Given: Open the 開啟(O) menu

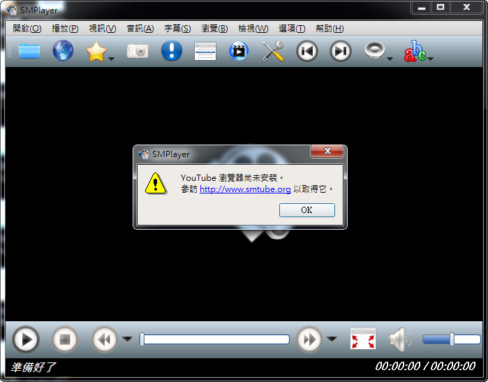Looking at the screenshot, I should click(x=27, y=29).
